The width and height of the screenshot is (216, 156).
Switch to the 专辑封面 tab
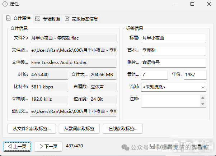[47, 19]
